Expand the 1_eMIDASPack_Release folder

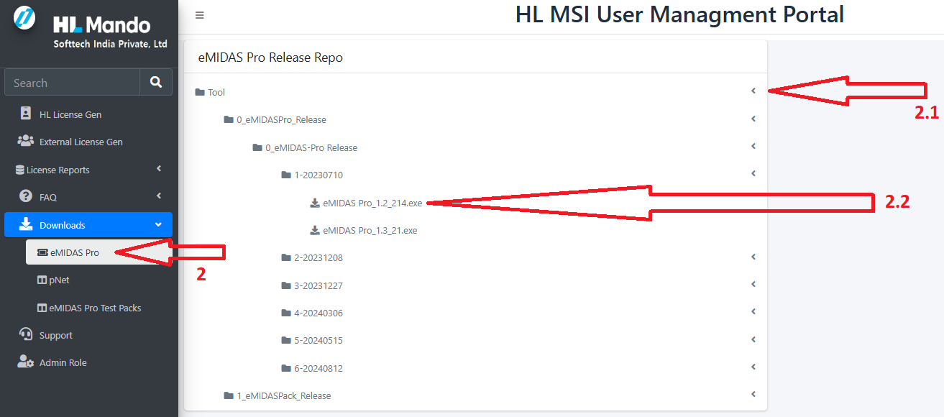tap(283, 396)
